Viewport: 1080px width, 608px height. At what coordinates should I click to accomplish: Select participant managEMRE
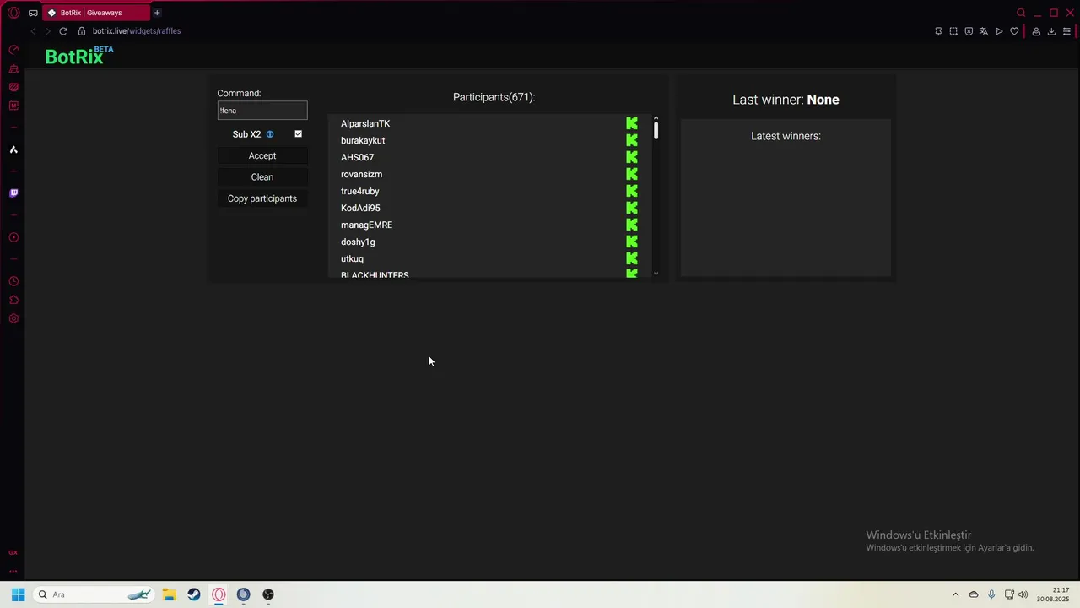coord(366,225)
